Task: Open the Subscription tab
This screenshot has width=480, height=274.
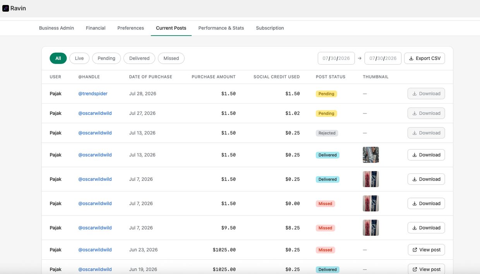Action: click(270, 28)
